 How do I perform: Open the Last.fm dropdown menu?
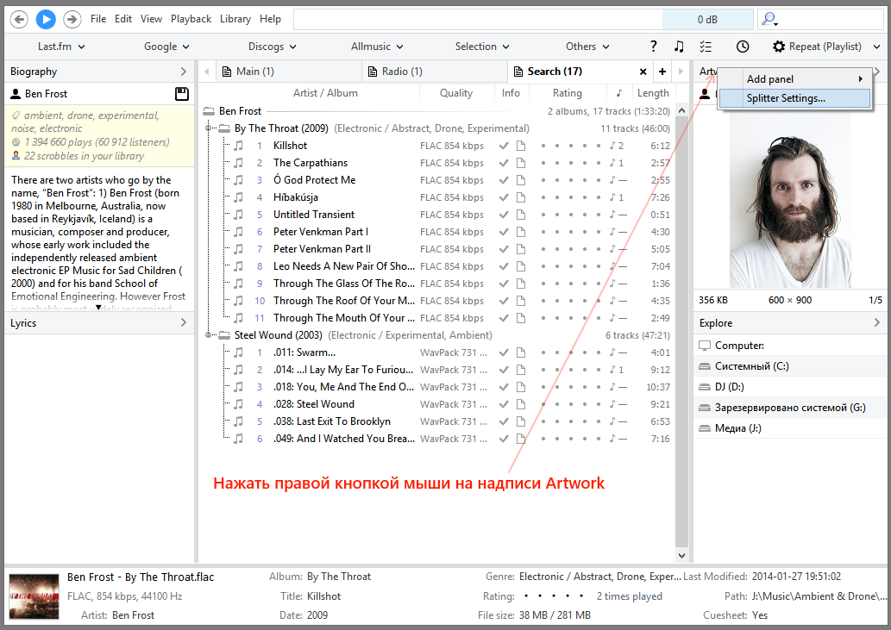pos(61,47)
